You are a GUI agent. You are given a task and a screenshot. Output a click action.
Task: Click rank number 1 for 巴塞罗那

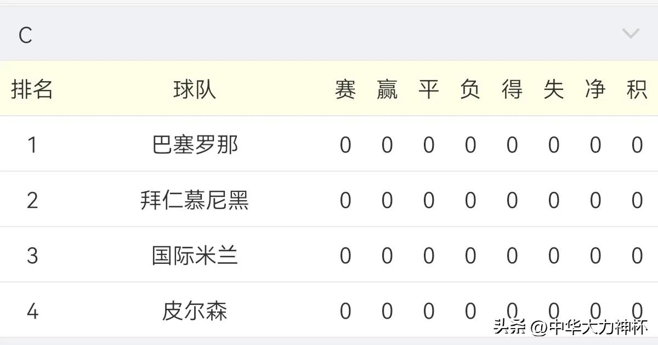[33, 144]
